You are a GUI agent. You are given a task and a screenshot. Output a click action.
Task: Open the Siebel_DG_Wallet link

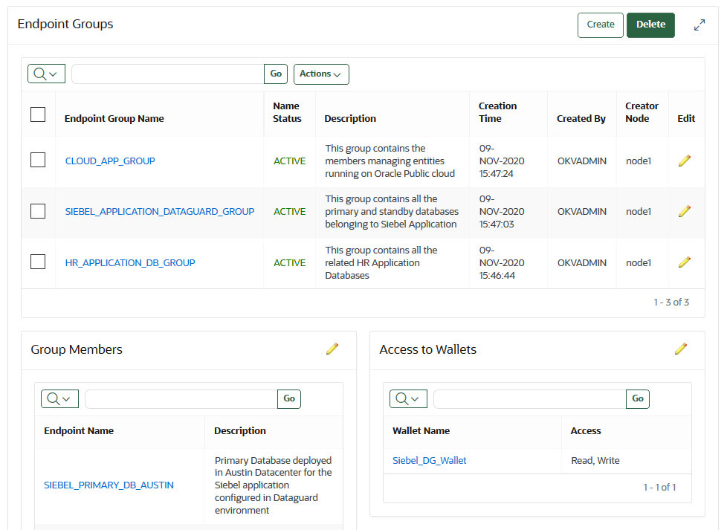430,461
